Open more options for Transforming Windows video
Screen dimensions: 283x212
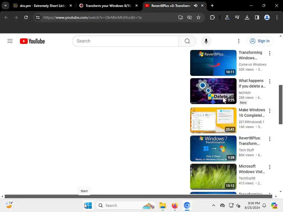(269, 53)
